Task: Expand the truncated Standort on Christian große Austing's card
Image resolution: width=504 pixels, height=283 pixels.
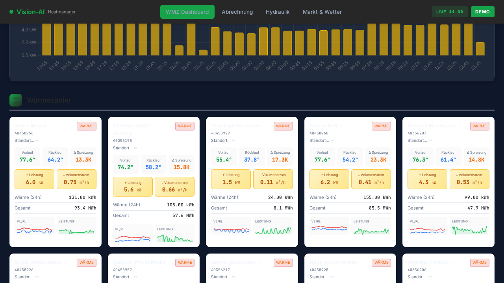Action: [136, 148]
